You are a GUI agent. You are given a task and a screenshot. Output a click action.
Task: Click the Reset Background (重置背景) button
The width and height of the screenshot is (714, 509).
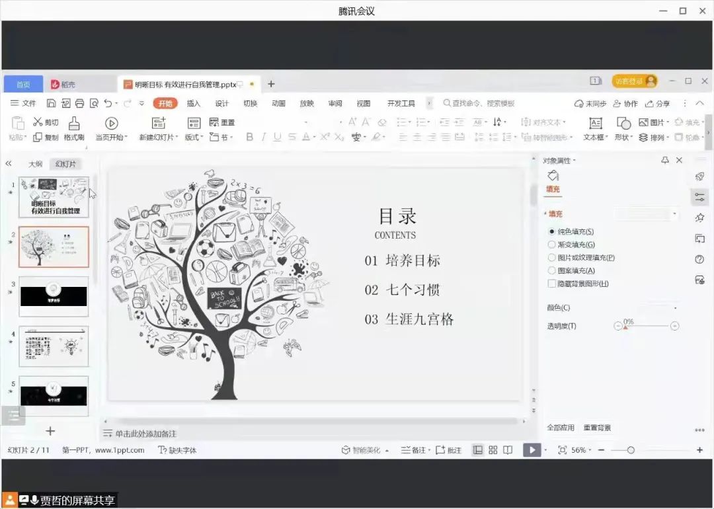(x=597, y=428)
